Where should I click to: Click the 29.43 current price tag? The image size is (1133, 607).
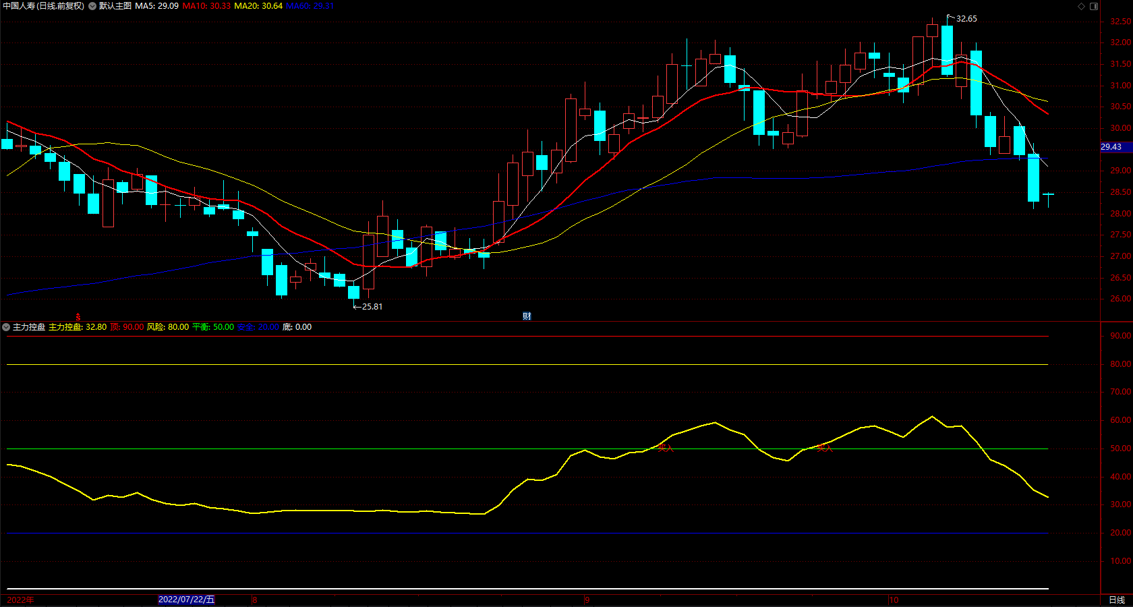[x=1111, y=147]
